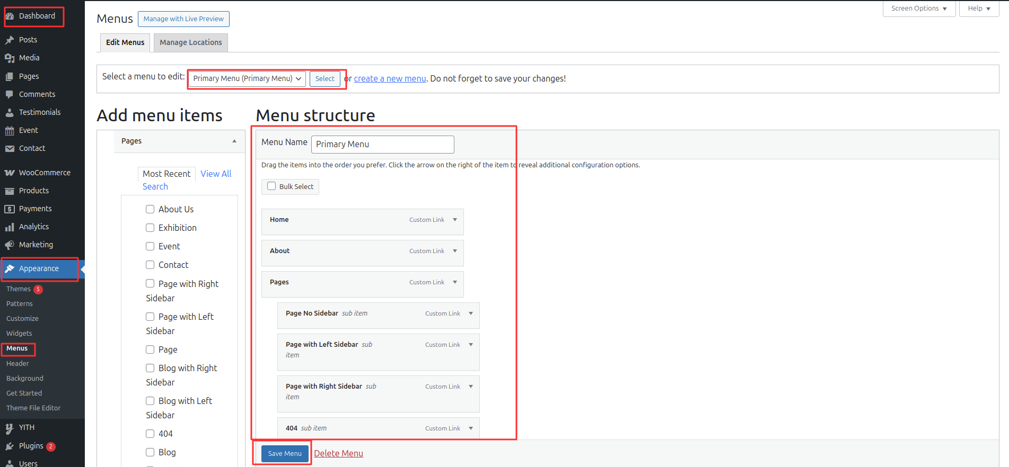The height and width of the screenshot is (467, 1009).
Task: Click the Comments speech bubble icon
Action: pyautogui.click(x=10, y=94)
